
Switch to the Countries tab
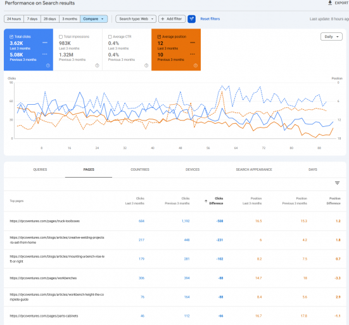tap(140, 169)
